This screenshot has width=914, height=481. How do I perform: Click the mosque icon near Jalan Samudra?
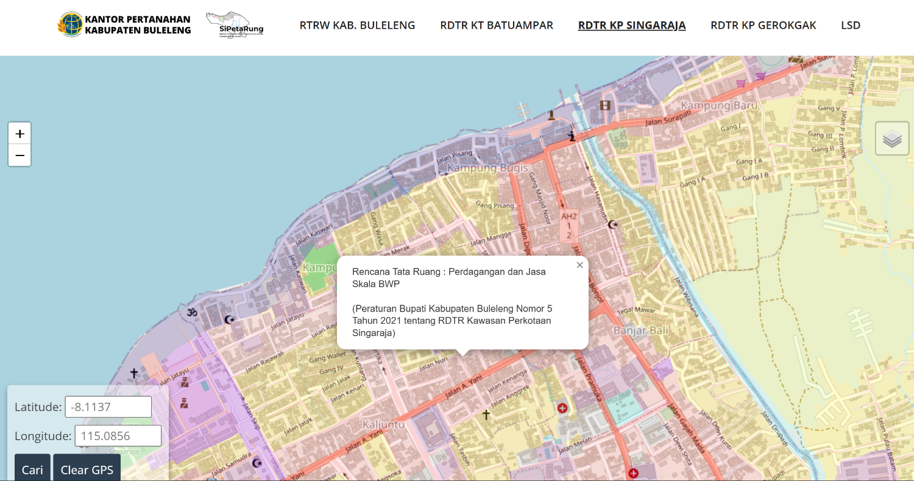[x=257, y=463]
